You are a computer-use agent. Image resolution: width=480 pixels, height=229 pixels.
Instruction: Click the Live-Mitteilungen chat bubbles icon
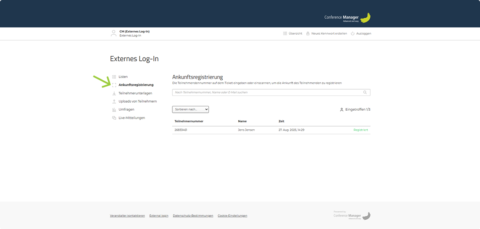[x=114, y=117]
